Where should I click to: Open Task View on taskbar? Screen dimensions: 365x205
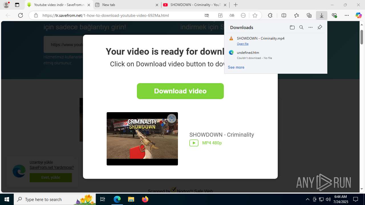[103, 199]
